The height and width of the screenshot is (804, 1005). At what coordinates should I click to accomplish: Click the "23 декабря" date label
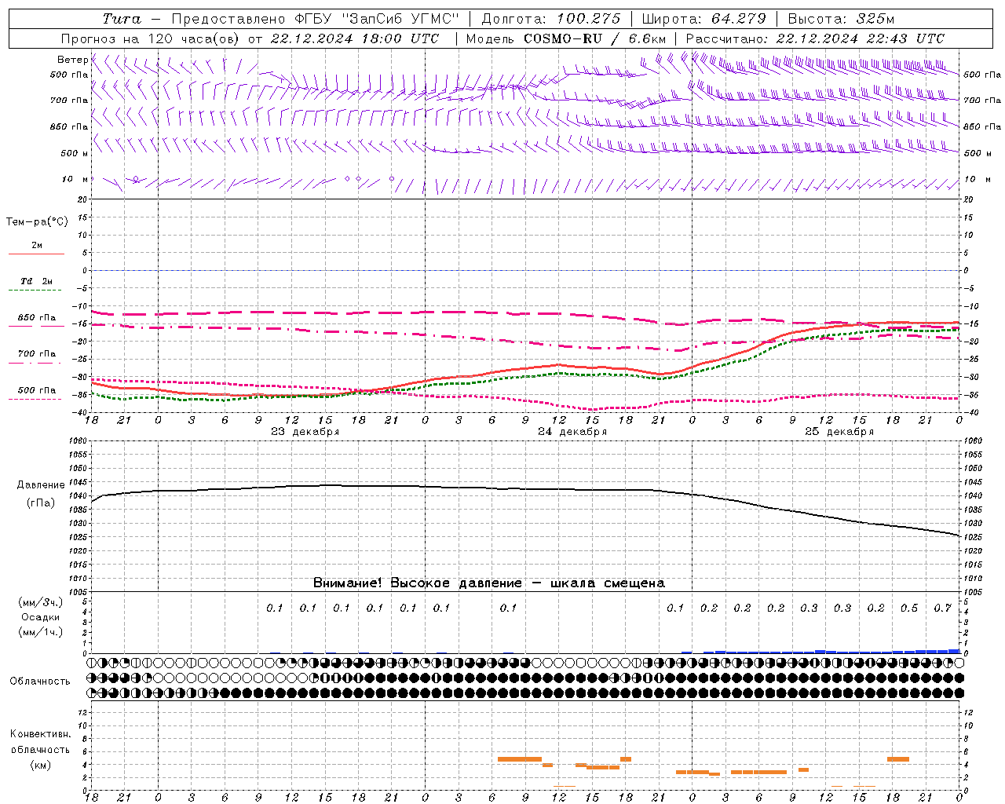click(x=305, y=432)
